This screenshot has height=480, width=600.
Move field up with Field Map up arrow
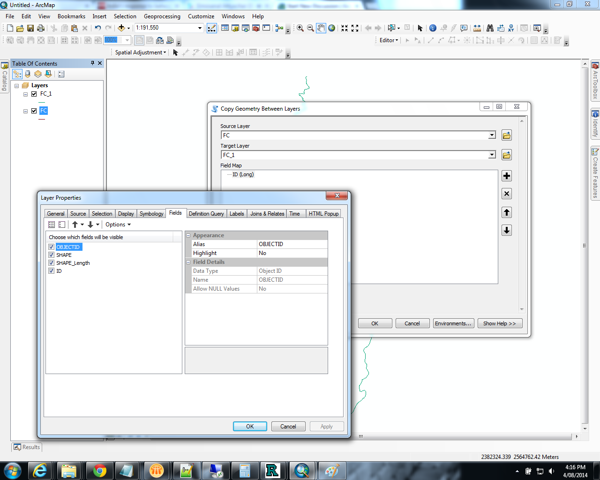point(507,212)
